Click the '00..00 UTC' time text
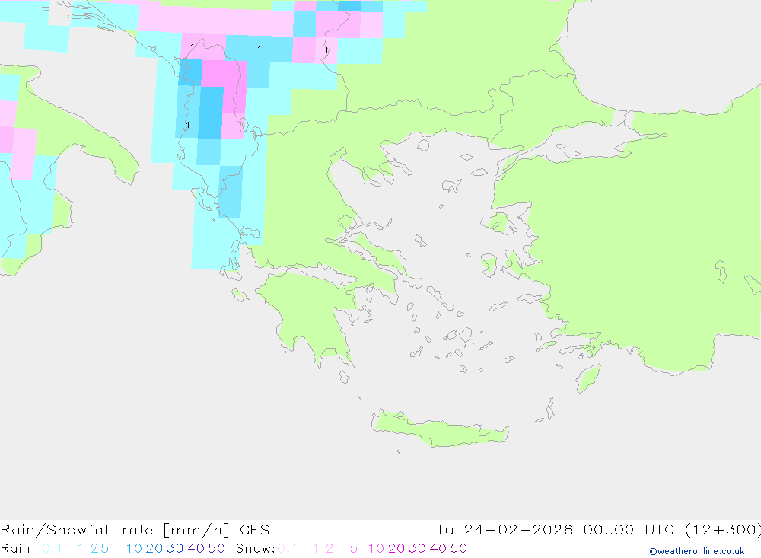 [x=631, y=530]
